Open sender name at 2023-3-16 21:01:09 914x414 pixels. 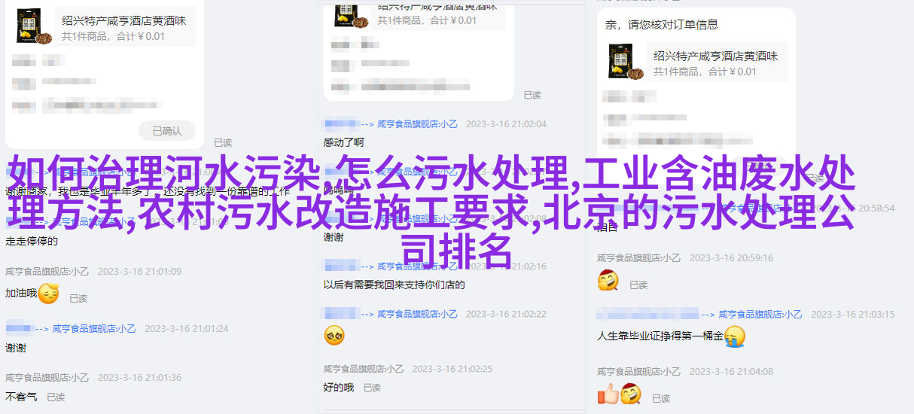point(48,272)
